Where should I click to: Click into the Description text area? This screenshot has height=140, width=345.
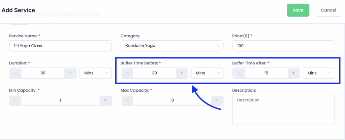(283, 109)
